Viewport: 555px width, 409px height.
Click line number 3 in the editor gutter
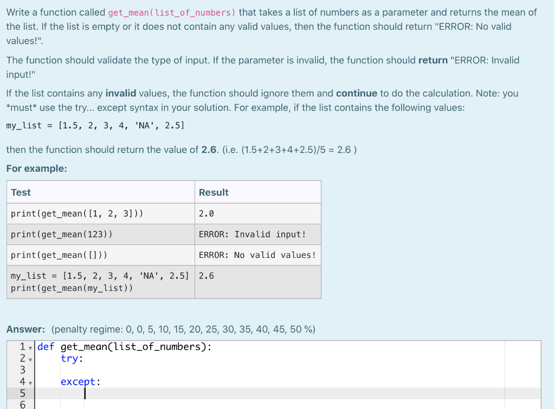(22, 370)
